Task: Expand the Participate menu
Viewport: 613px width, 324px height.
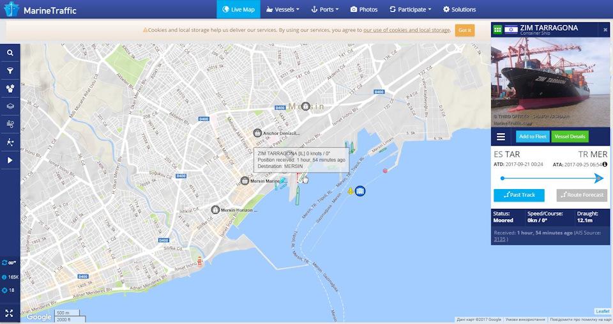Action: 411,10
